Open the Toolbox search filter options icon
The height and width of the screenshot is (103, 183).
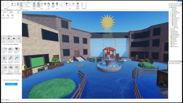point(20,41)
